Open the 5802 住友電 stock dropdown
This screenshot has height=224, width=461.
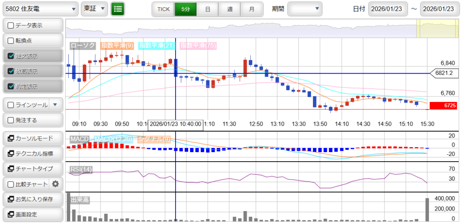(x=40, y=9)
